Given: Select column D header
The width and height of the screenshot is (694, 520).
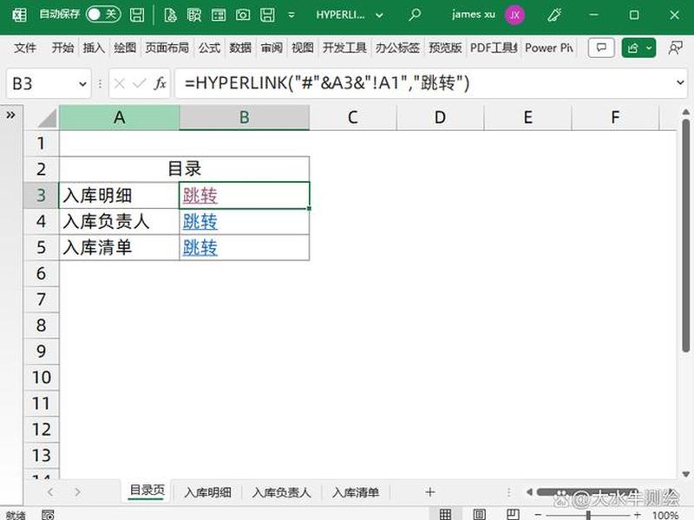Looking at the screenshot, I should [x=440, y=118].
